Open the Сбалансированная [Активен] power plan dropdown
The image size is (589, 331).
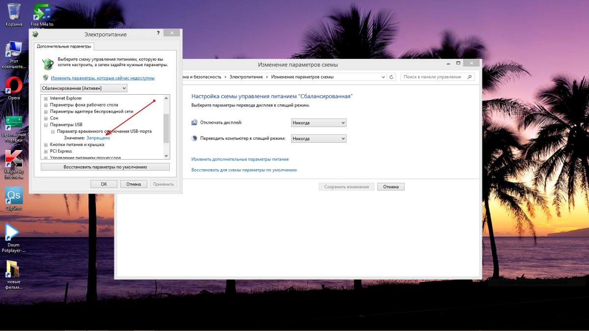(84, 88)
